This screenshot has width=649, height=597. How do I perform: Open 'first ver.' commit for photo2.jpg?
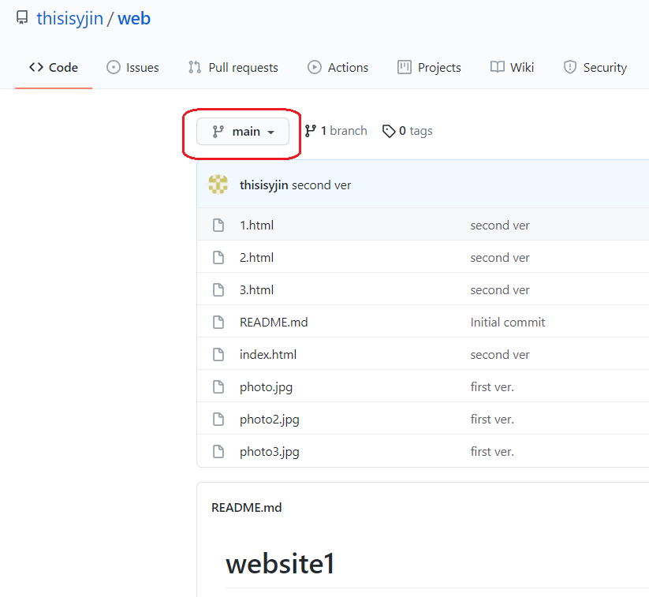tap(492, 419)
